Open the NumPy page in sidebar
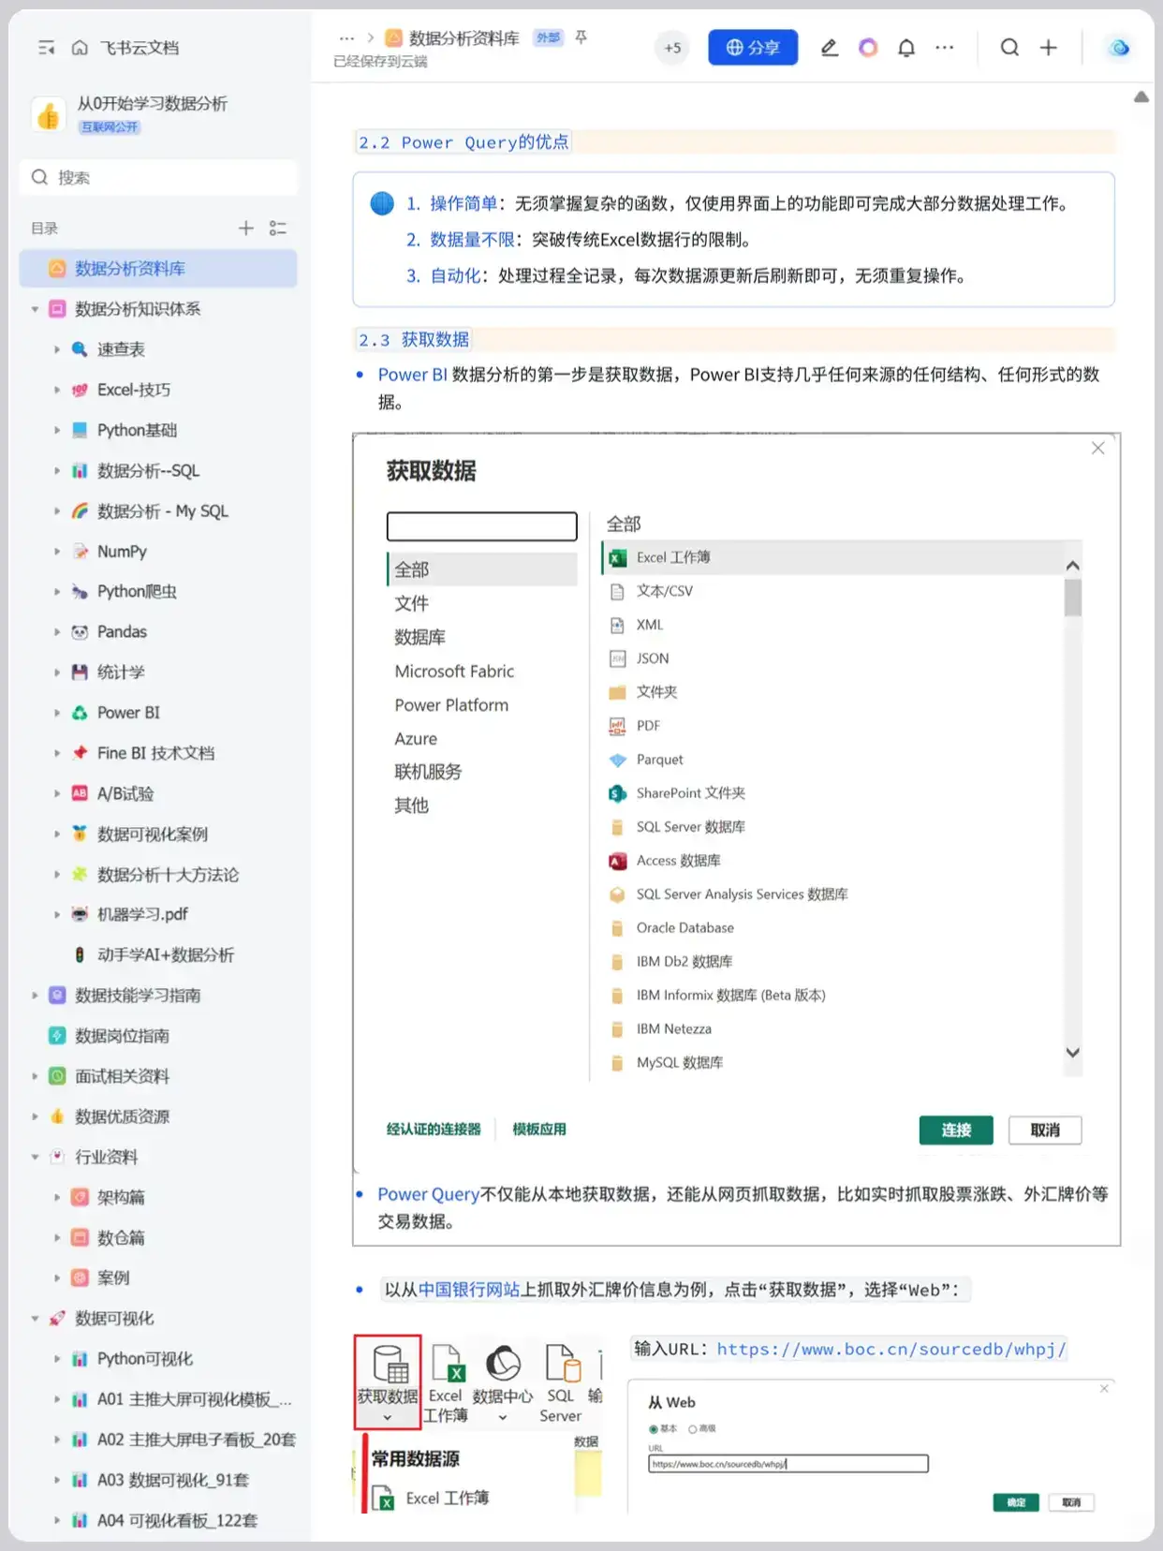1163x1551 pixels. click(122, 552)
